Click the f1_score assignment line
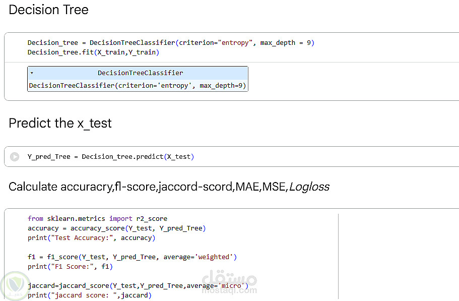Viewport: 459px width, 301px height. click(x=132, y=257)
